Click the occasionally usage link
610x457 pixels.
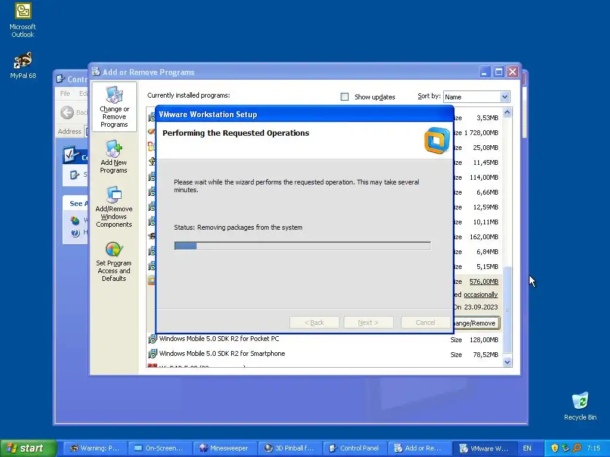(481, 295)
